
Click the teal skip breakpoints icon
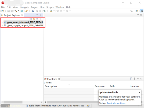click(x=22, y=11)
